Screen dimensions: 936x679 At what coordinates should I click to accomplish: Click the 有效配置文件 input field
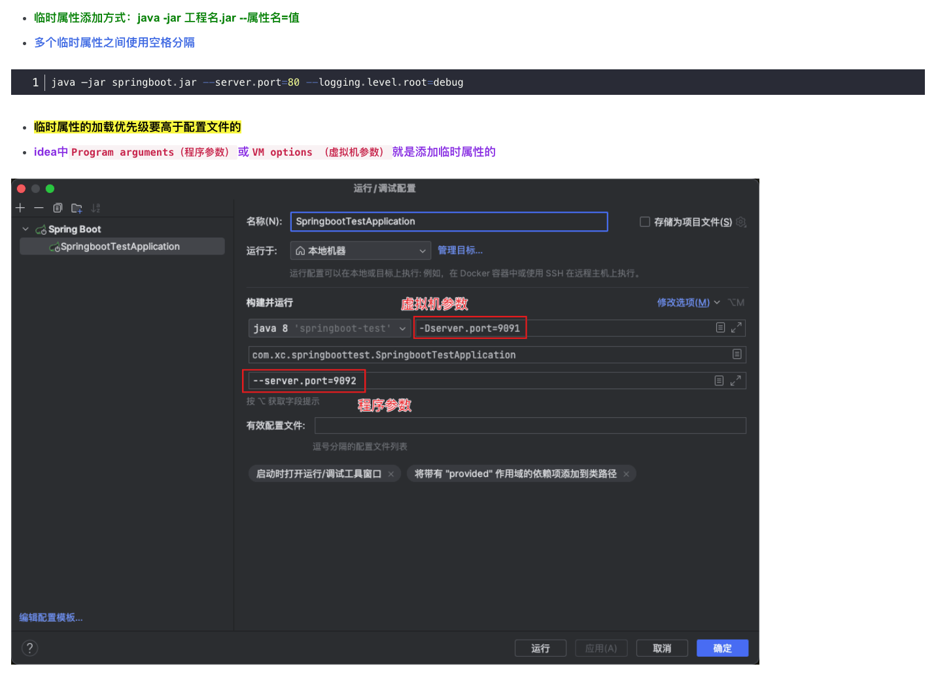(x=530, y=425)
